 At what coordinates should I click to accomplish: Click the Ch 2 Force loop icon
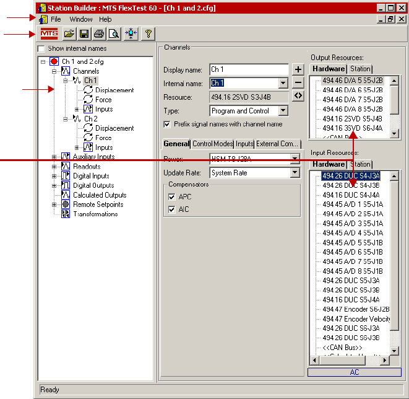coord(88,138)
